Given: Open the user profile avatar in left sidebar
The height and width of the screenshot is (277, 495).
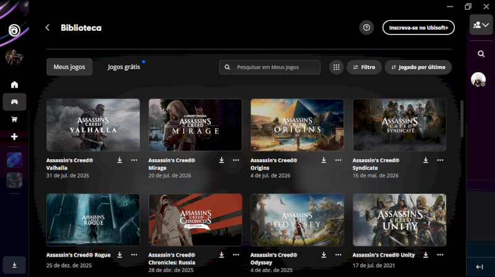Looking at the screenshot, I should (14, 57).
